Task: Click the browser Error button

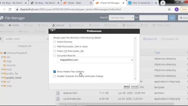Action: [184, 9]
